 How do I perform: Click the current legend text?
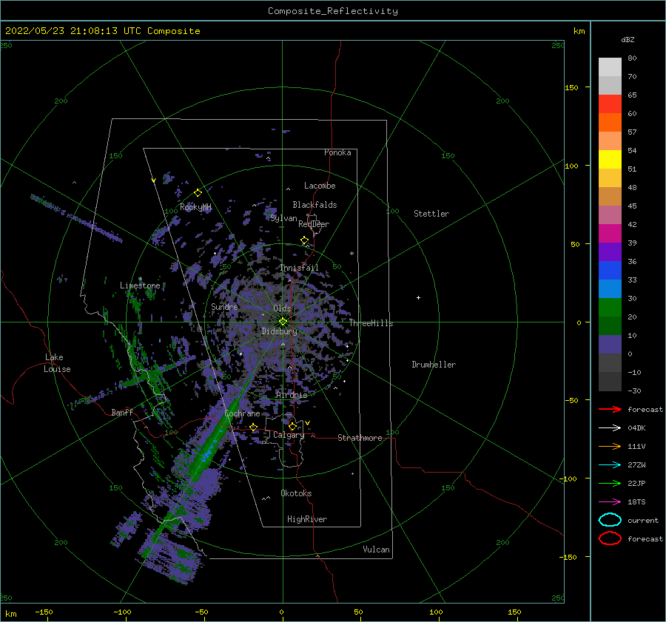click(x=643, y=521)
